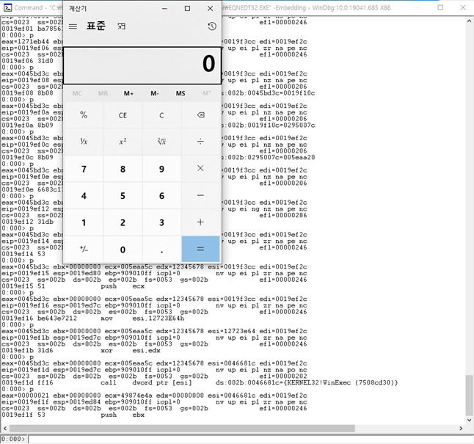The width and height of the screenshot is (474, 444).
Task: Click the '표준' standard mode heading
Action: [x=96, y=26]
